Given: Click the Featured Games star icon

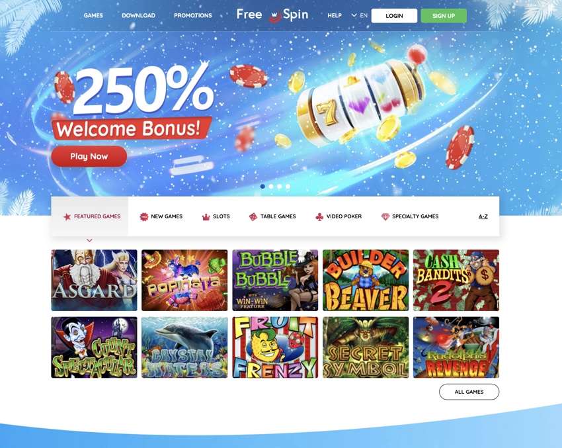Looking at the screenshot, I should [x=67, y=216].
